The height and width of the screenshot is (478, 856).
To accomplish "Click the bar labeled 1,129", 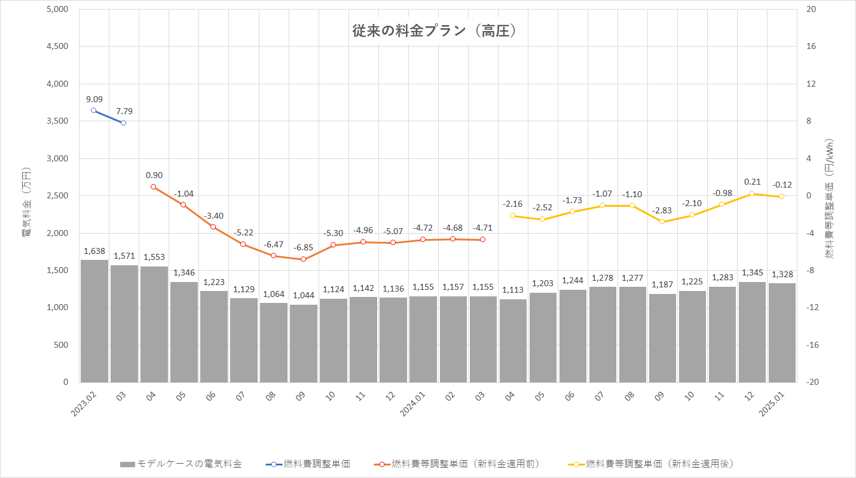I will pos(244,340).
